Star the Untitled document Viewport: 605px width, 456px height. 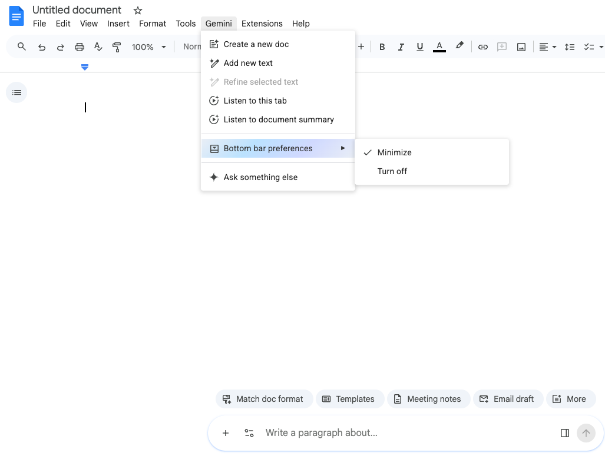pyautogui.click(x=138, y=11)
